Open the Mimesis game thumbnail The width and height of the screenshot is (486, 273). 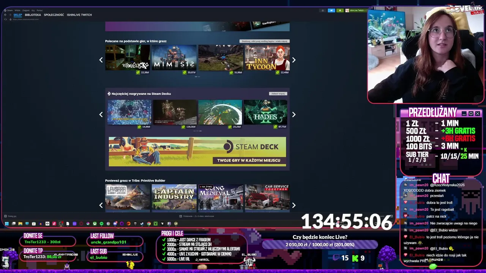click(174, 58)
